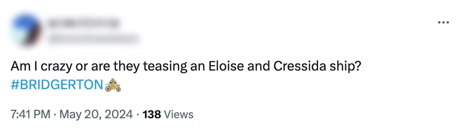The width and height of the screenshot is (458, 131).
Task: Click the blurred username handle below name
Action: click(94, 38)
